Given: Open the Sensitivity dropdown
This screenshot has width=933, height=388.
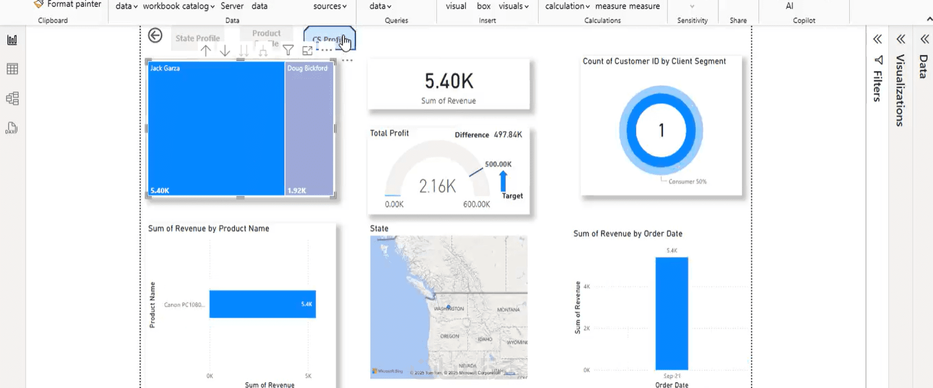Looking at the screenshot, I should coord(692,6).
